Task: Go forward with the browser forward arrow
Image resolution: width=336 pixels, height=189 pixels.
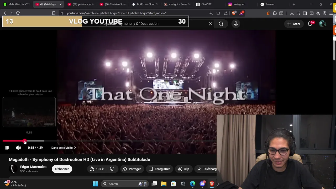Action: click(11, 13)
